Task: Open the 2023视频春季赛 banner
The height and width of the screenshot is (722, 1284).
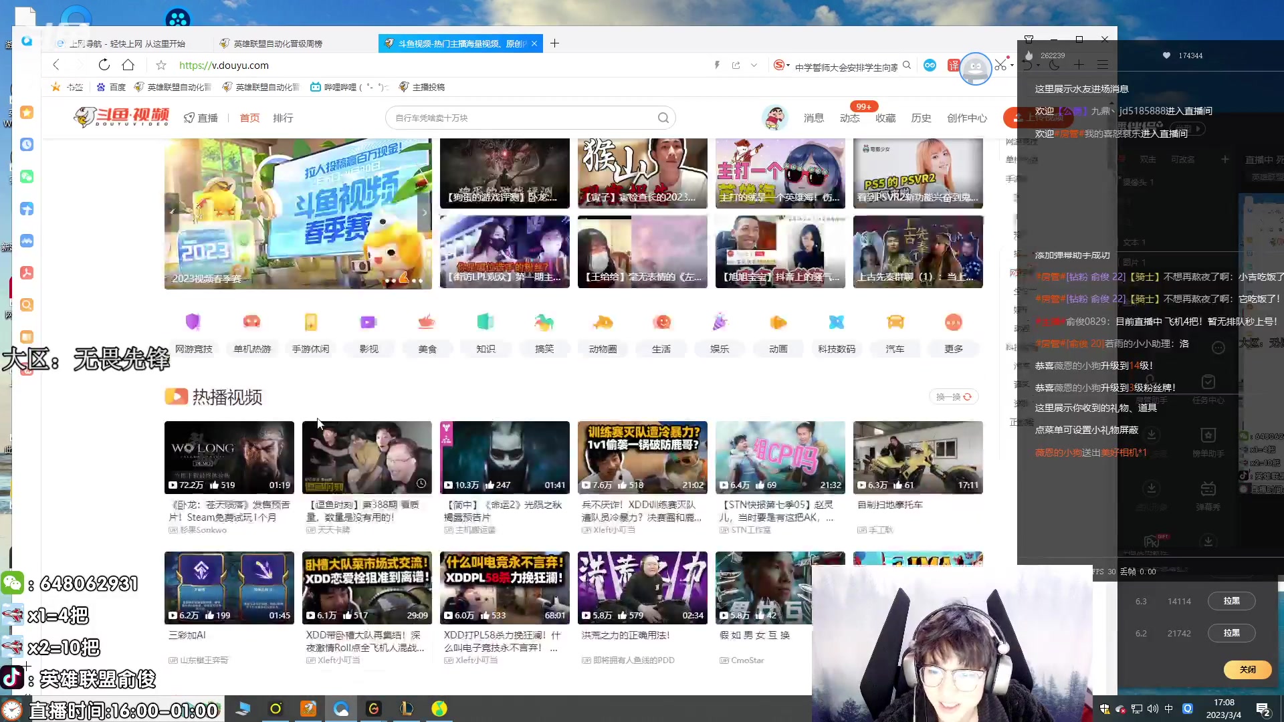Action: point(298,214)
